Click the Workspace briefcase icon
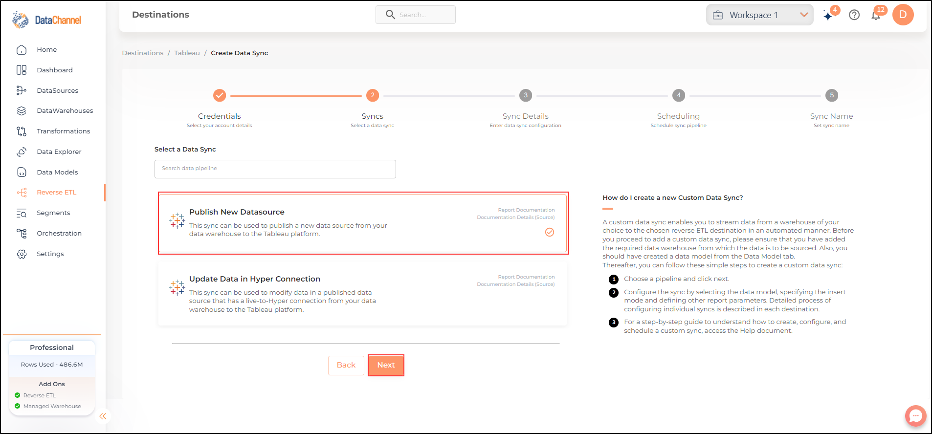932x434 pixels. pyautogui.click(x=718, y=15)
